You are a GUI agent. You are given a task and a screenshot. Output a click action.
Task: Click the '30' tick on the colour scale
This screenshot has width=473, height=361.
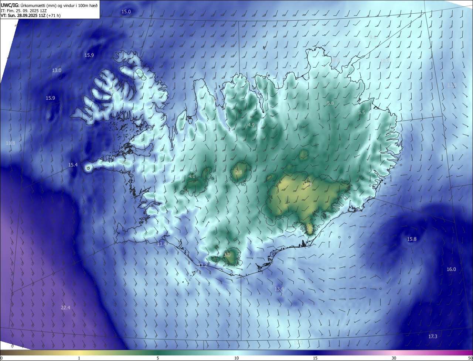click(x=394, y=358)
